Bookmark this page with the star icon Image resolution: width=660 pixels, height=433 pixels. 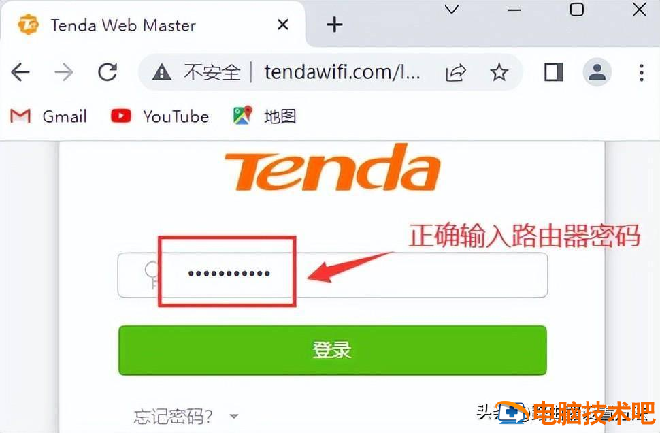(499, 72)
